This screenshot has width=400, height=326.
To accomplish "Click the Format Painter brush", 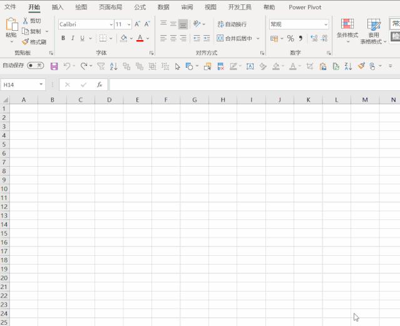I will (x=34, y=42).
